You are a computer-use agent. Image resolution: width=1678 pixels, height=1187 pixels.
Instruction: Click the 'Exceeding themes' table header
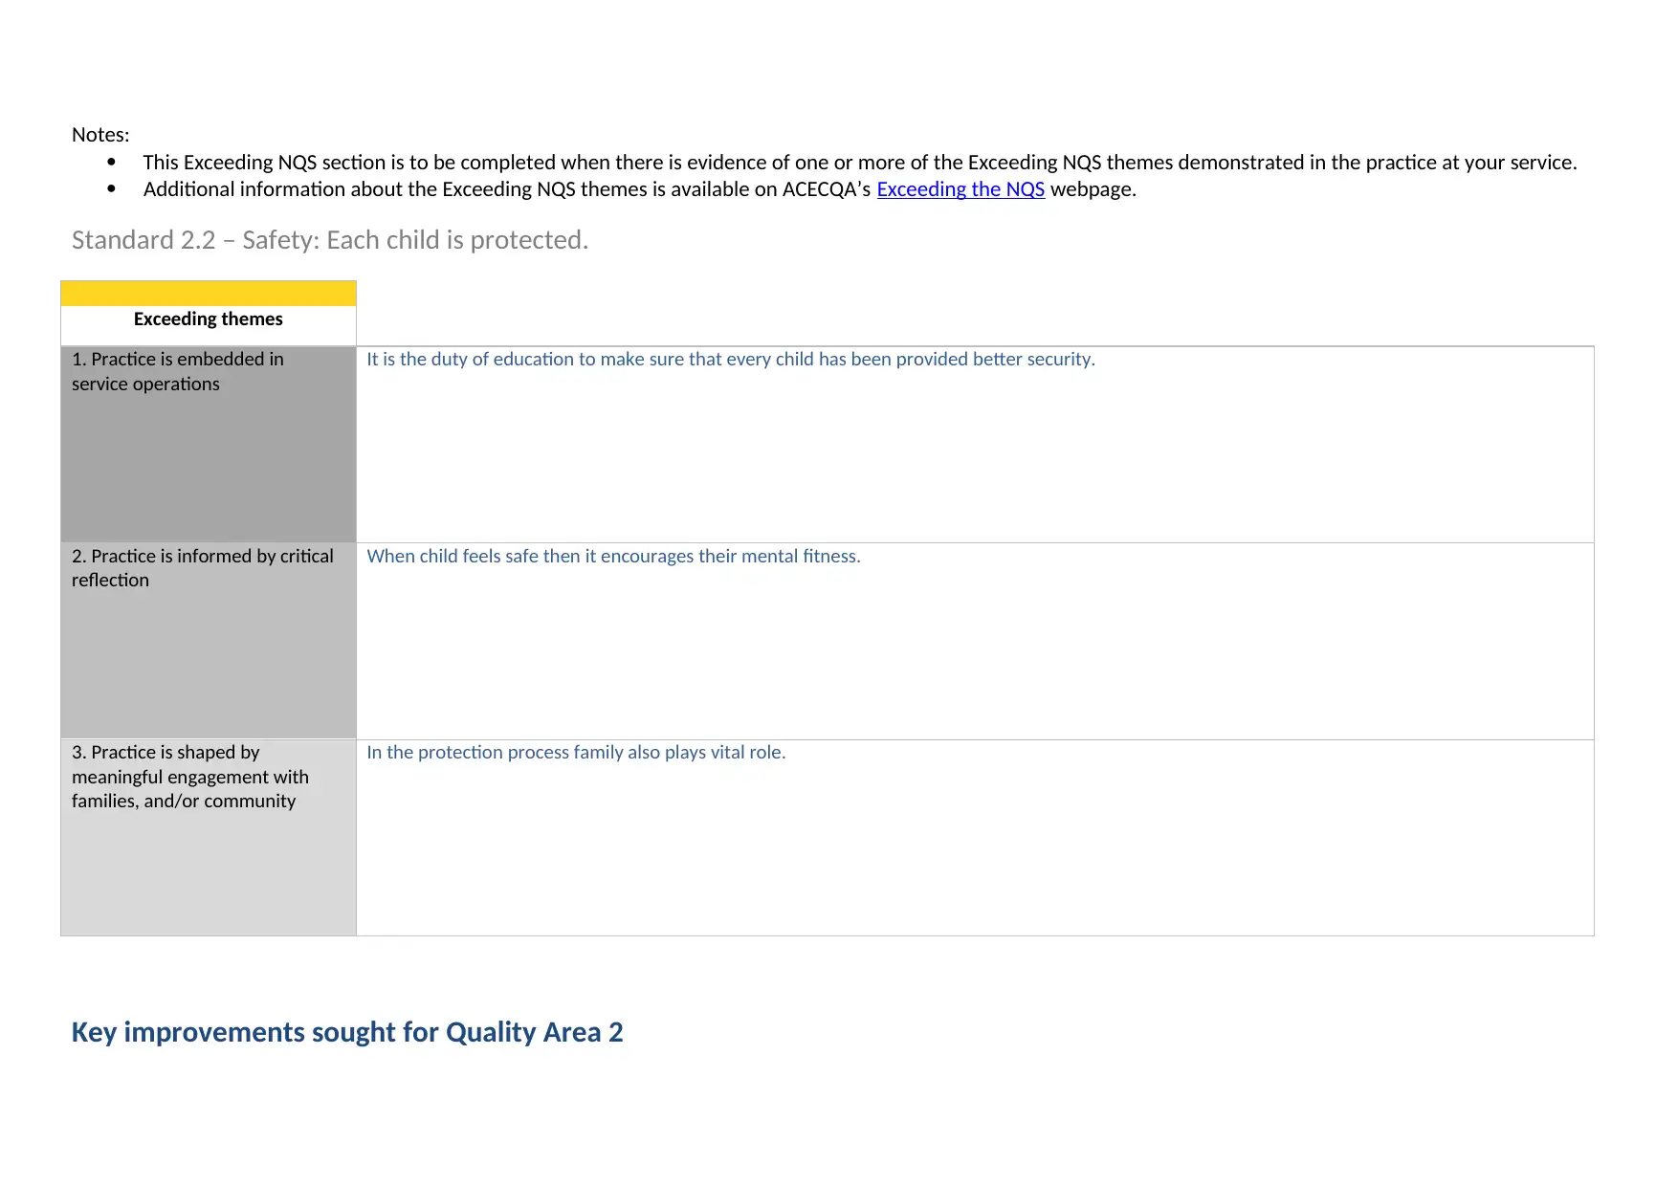[x=209, y=319]
